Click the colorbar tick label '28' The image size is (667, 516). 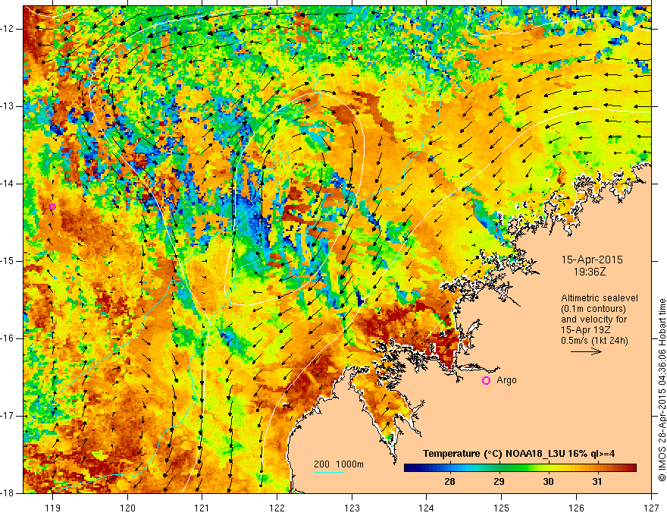[449, 482]
